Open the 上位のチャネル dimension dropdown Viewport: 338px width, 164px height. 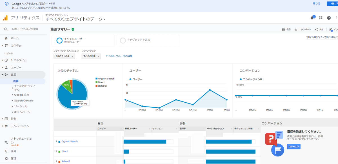click(64, 56)
